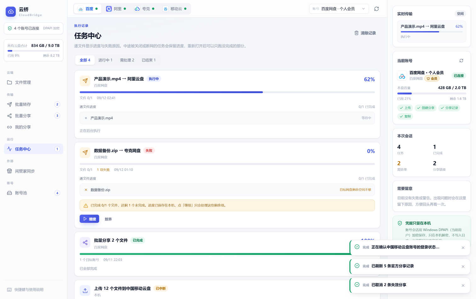Dismiss the 正在确认中国移动云盘账号 toast
Viewport: 476px width, 299px height.
[463, 248]
